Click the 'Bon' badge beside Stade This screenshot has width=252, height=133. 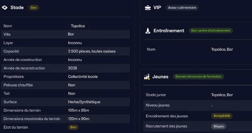(34, 8)
